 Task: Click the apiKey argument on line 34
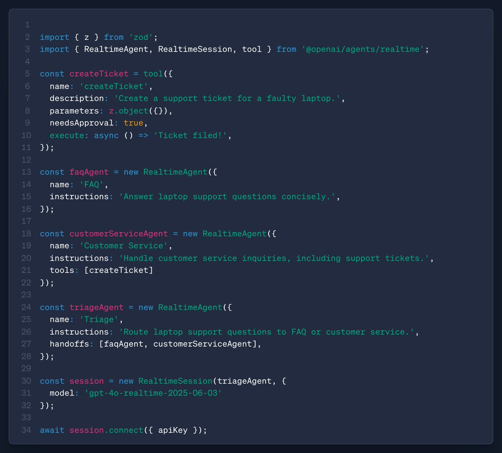[173, 430]
